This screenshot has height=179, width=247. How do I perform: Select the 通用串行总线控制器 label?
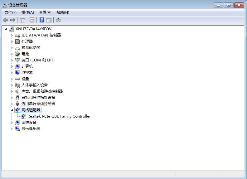pos(38,104)
